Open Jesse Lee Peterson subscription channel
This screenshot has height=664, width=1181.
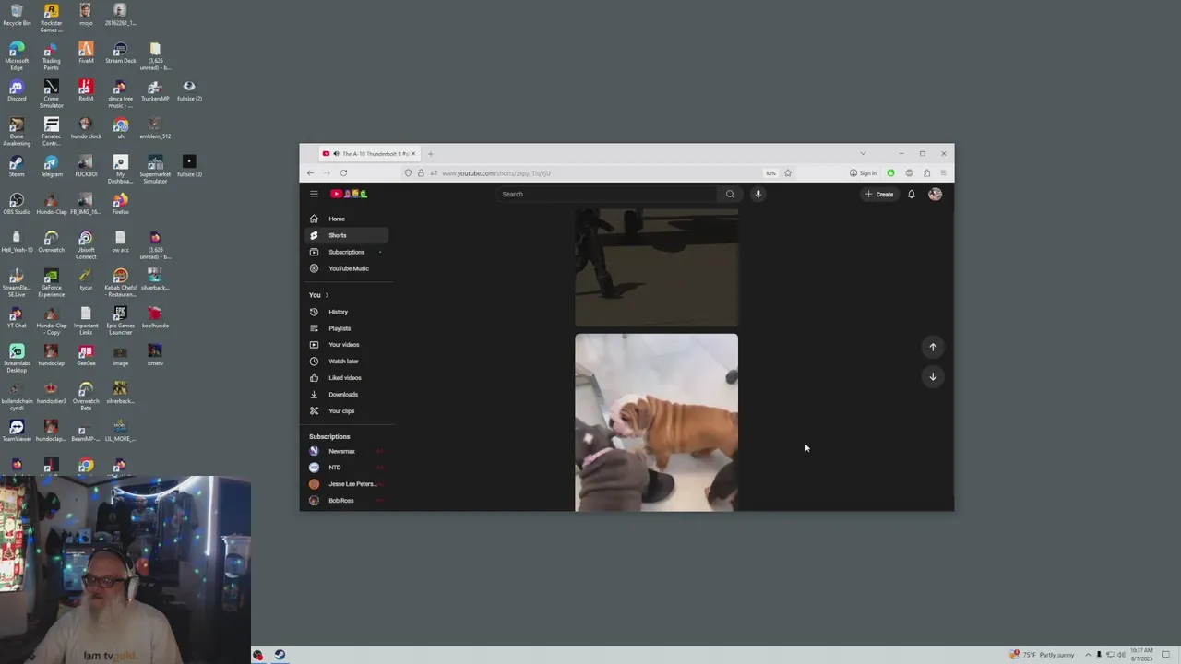tap(346, 484)
